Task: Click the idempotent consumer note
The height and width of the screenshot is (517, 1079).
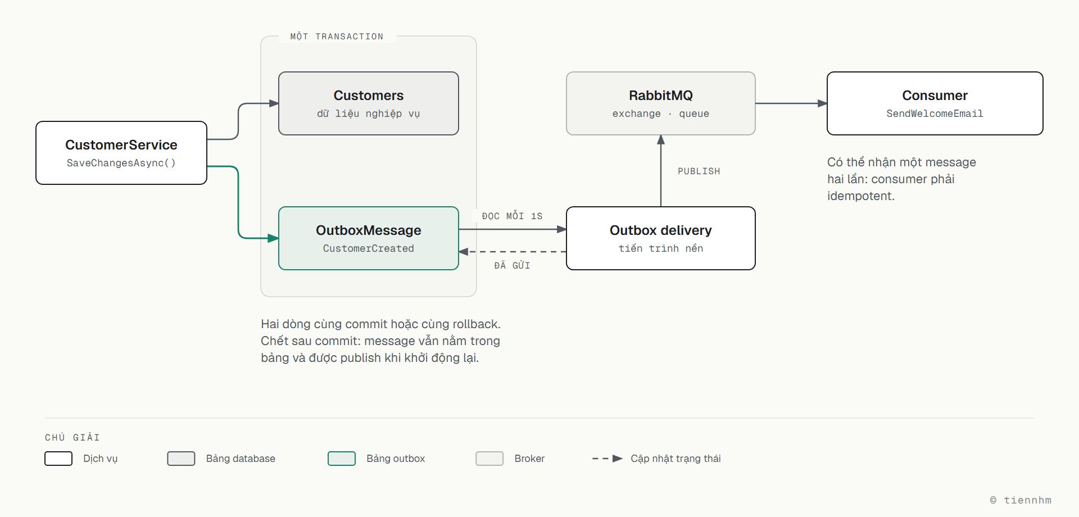Action: [901, 179]
